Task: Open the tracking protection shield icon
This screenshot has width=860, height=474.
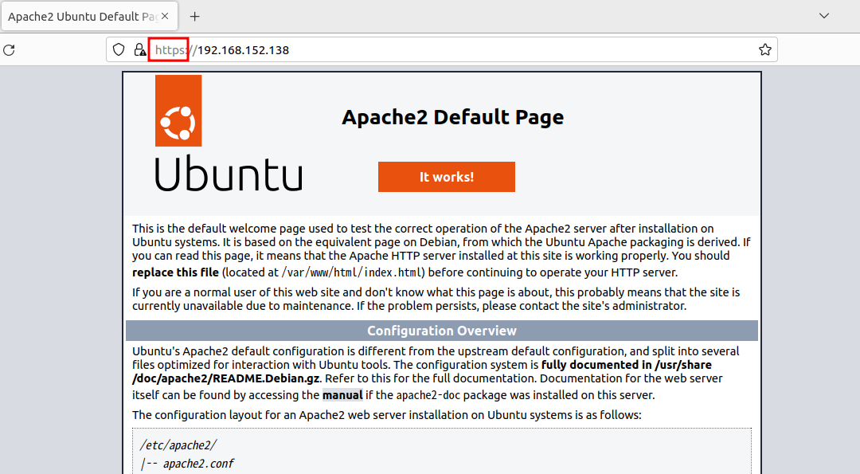Action: tap(119, 50)
